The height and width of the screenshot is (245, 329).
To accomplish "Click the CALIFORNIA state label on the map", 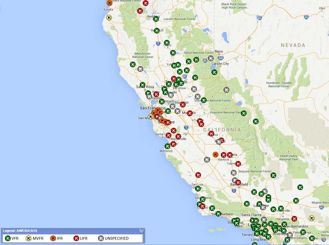I will pos(222,130).
